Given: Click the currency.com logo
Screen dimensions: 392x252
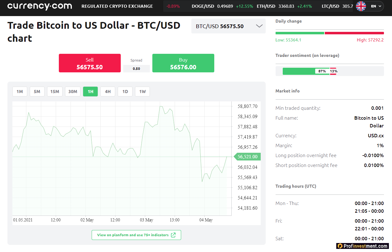Looking at the screenshot, I should [40, 6].
